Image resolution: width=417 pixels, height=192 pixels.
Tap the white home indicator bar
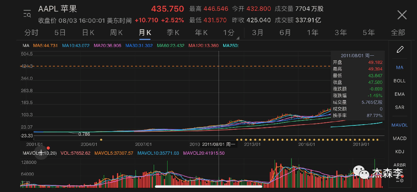[208, 187]
